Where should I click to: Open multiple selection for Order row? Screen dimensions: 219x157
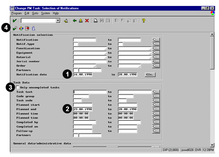(156, 66)
